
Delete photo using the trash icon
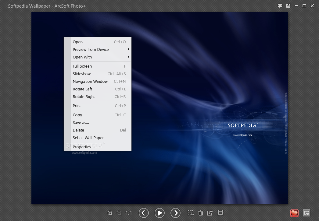(x=201, y=213)
